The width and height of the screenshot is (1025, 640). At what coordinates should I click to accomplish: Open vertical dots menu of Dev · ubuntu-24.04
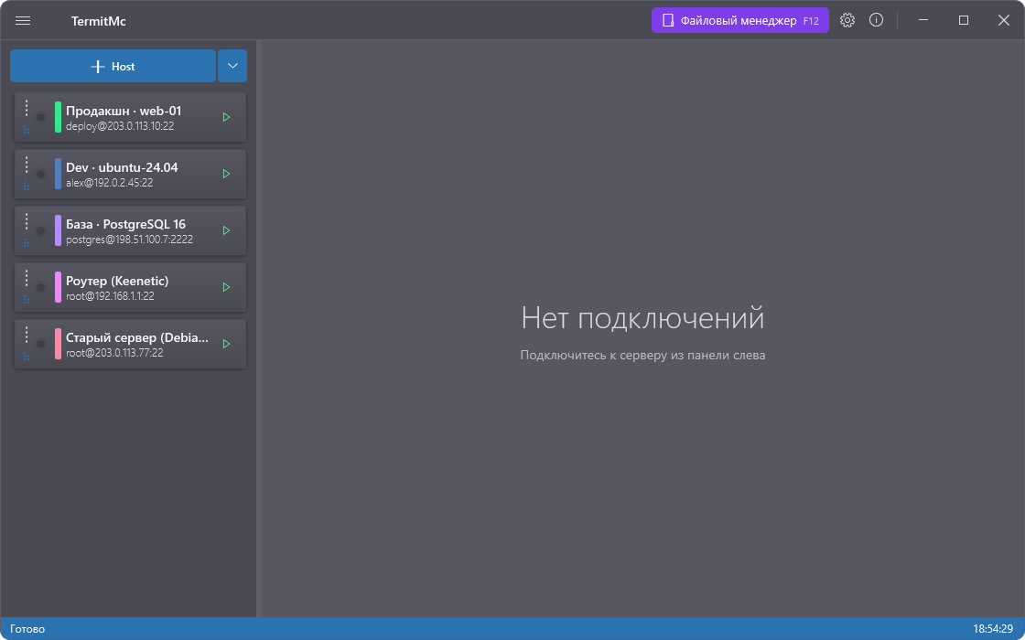(27, 165)
